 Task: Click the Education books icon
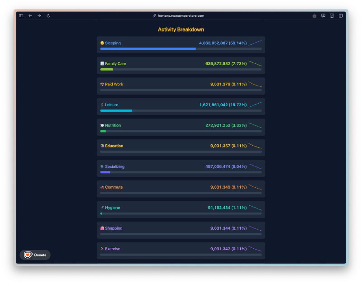[102, 146]
